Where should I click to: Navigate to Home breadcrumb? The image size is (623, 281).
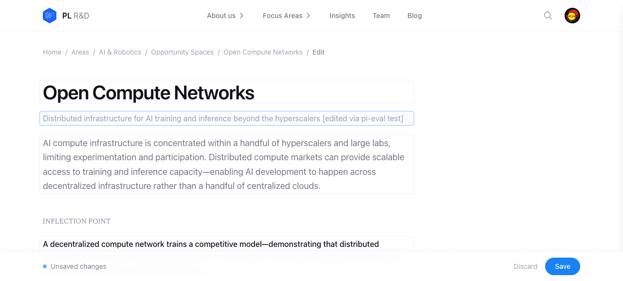coord(52,52)
